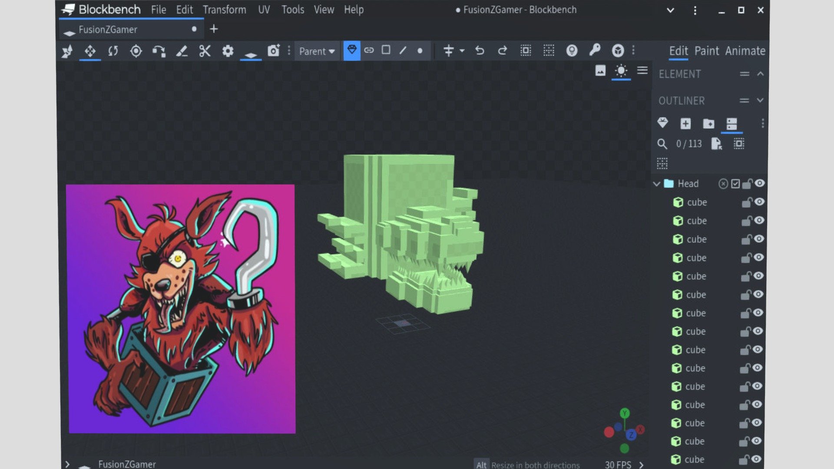The width and height of the screenshot is (834, 469).
Task: Click the Blockbench logo icon
Action: [68, 9]
